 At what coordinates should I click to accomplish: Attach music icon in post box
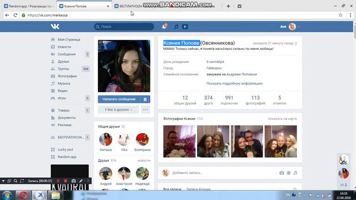click(x=295, y=173)
